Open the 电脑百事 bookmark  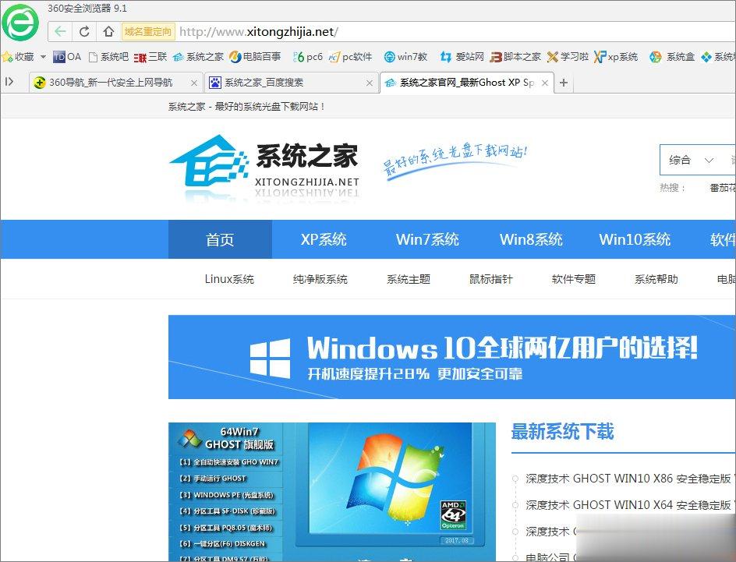pyautogui.click(x=255, y=57)
